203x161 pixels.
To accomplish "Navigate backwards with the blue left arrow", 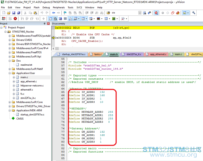I will pos(54,13).
